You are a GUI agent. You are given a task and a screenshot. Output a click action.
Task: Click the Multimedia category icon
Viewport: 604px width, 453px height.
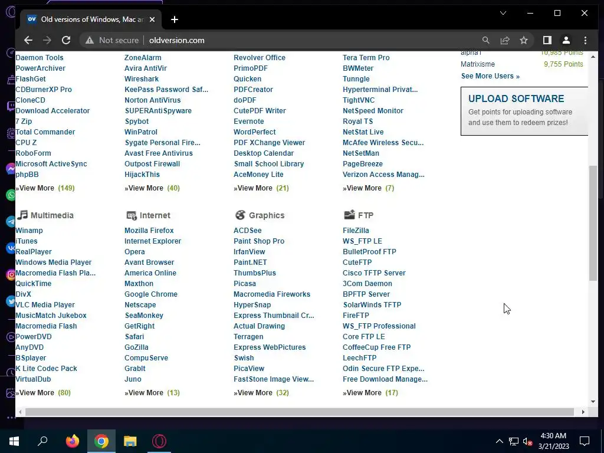[22, 215]
